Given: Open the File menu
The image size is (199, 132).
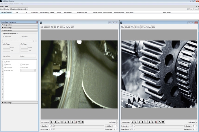Looking at the screenshot, I should pyautogui.click(x=2, y=4).
